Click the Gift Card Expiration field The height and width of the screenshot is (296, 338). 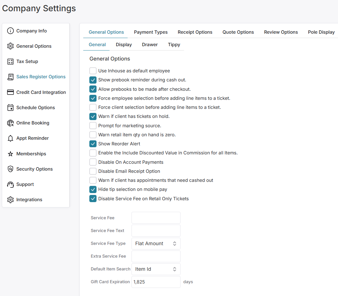pyautogui.click(x=156, y=282)
